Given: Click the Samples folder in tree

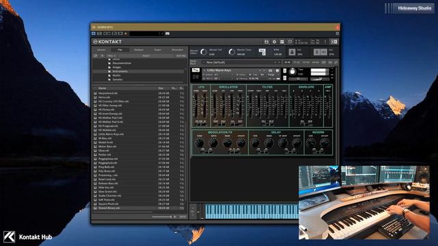Looking at the screenshot, I should (x=117, y=79).
